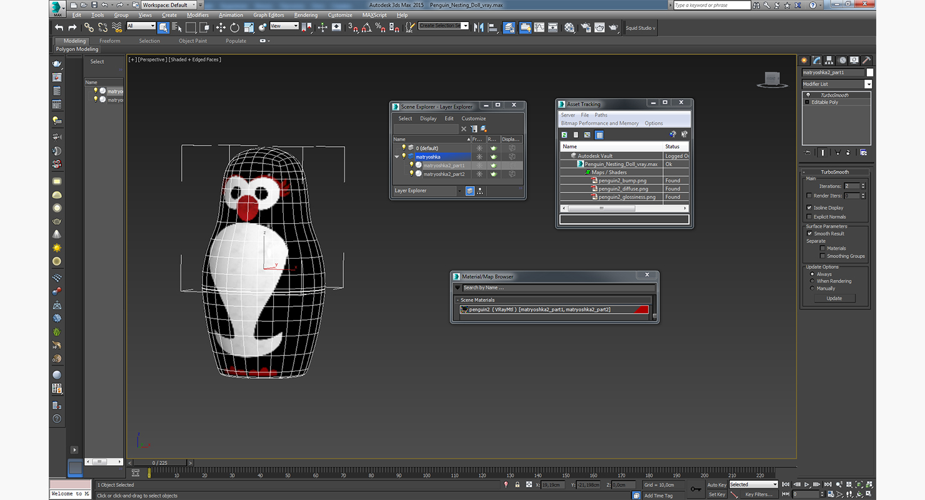Click the Key Filters button

[759, 494]
